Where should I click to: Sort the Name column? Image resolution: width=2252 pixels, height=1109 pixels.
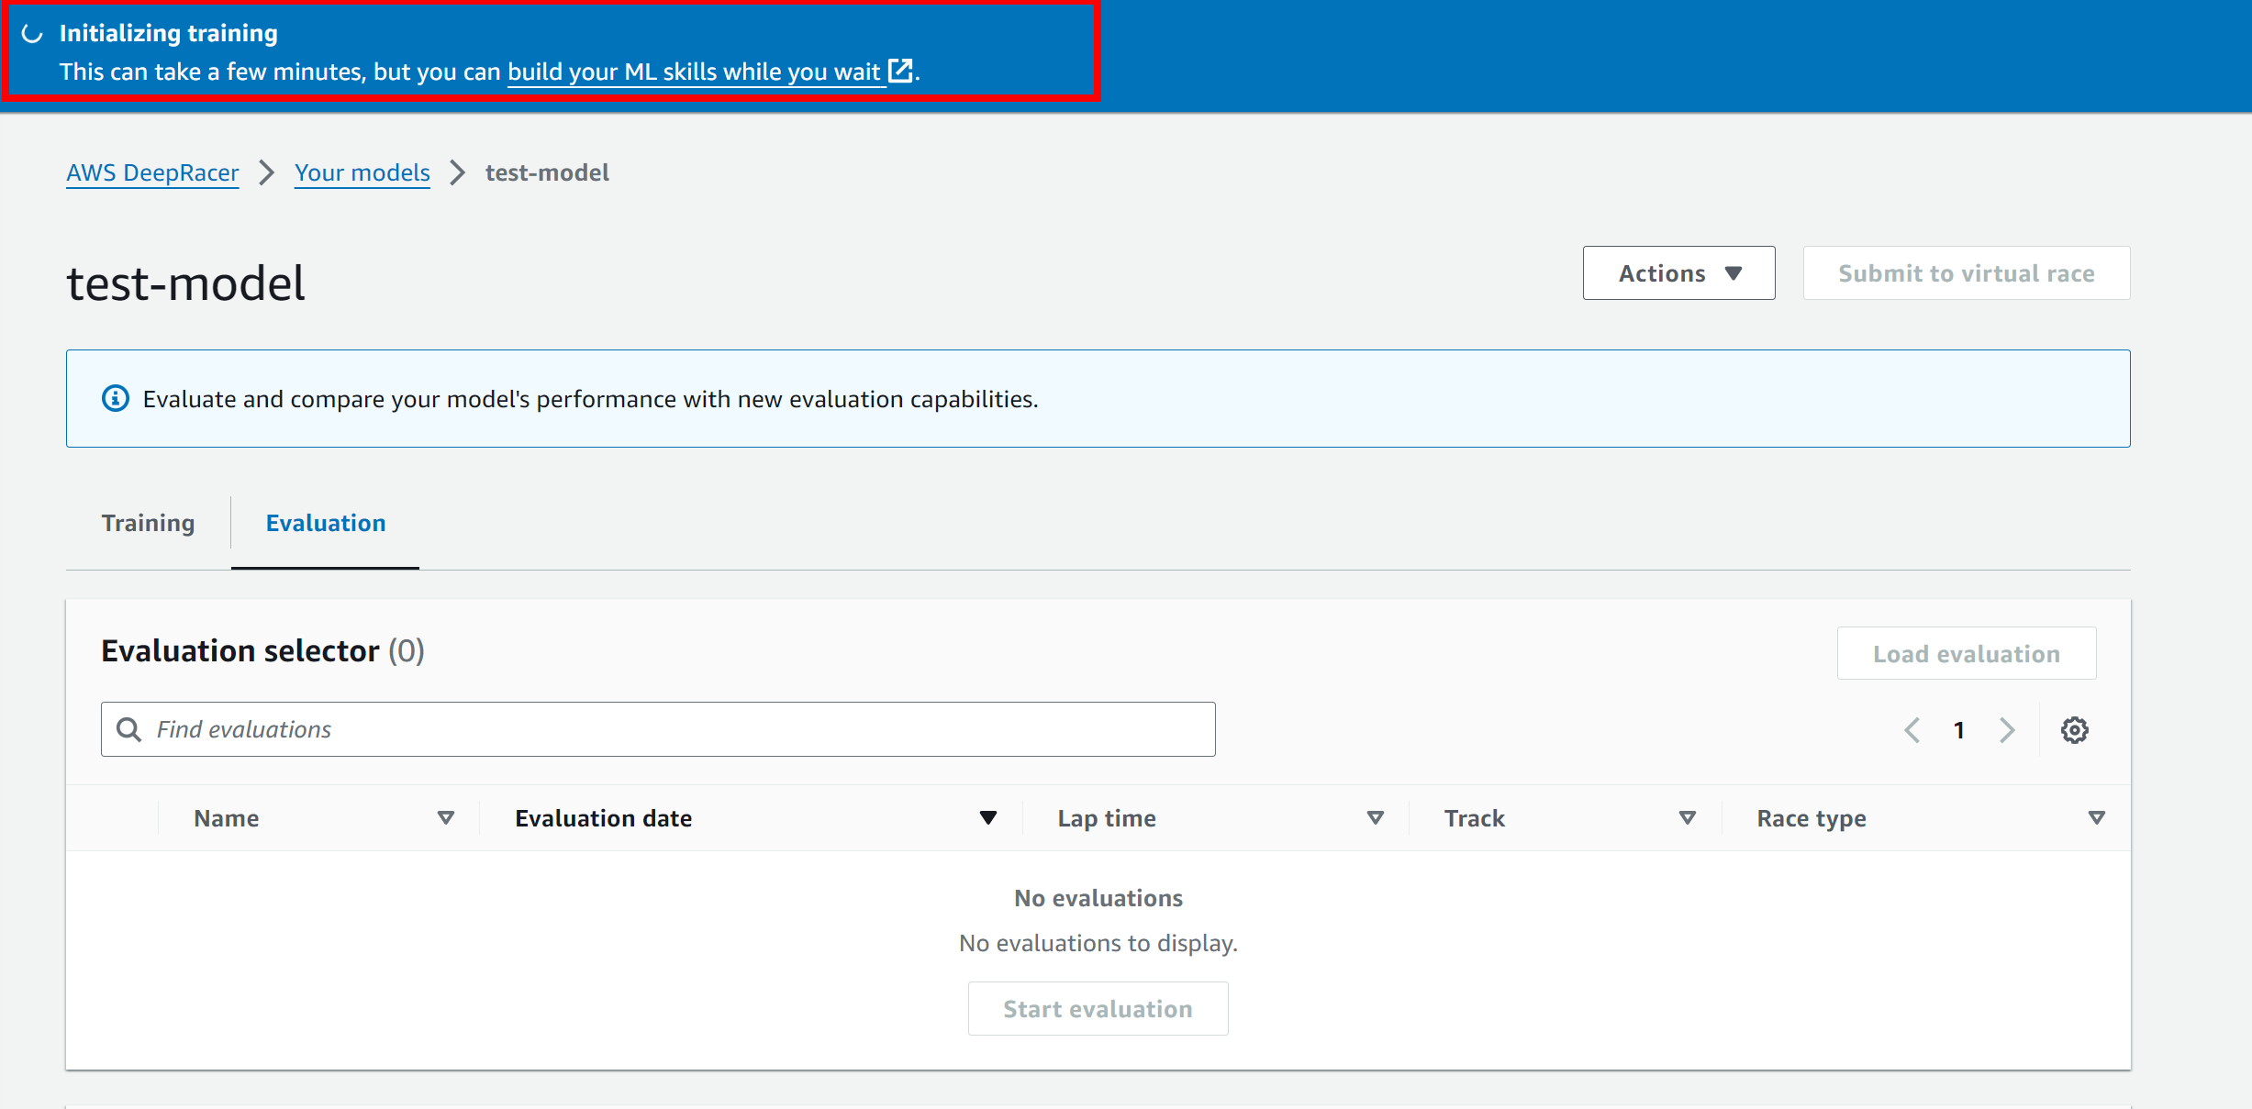click(x=446, y=817)
